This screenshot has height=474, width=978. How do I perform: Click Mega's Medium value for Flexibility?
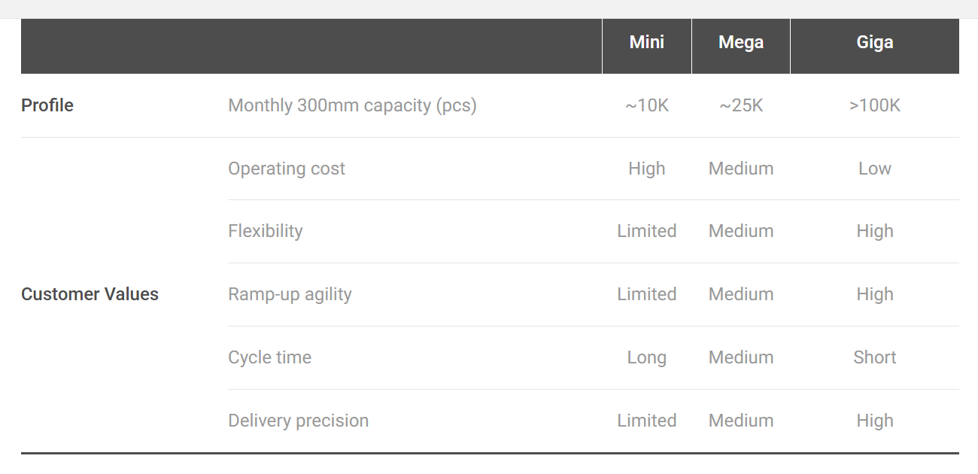[741, 231]
